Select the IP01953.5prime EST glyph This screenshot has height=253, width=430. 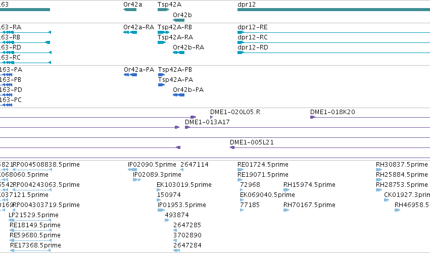click(161, 210)
